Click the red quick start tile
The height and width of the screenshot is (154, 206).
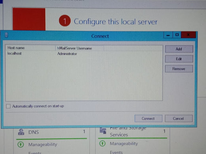point(29,19)
